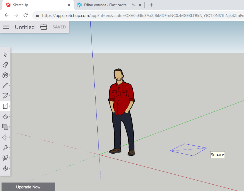Open the folder file browser icon
The width and height of the screenshot is (244, 191).
coord(44,27)
